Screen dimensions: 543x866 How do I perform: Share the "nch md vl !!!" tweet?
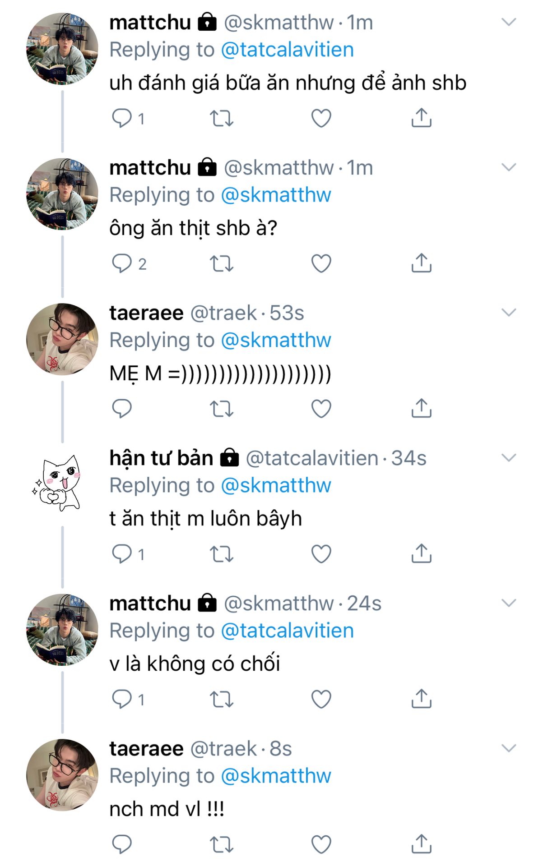click(421, 844)
